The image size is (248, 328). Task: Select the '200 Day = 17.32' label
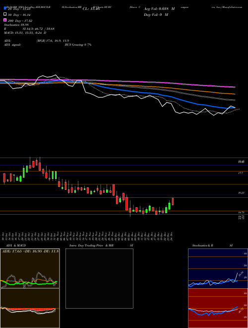tap(20, 21)
